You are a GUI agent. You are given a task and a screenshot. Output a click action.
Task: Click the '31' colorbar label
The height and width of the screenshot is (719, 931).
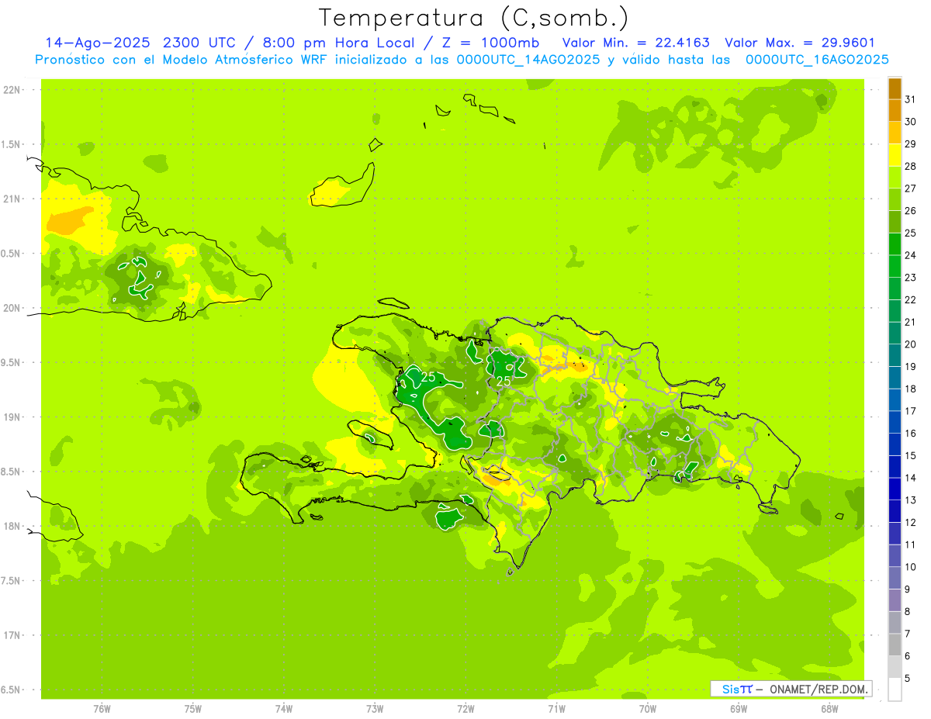pyautogui.click(x=911, y=99)
